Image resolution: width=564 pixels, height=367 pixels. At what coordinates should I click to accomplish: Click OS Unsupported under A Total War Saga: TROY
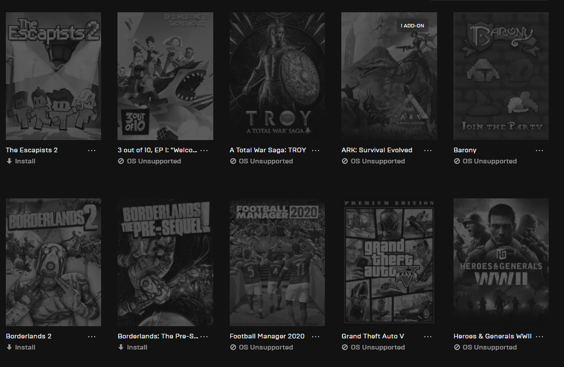point(261,161)
